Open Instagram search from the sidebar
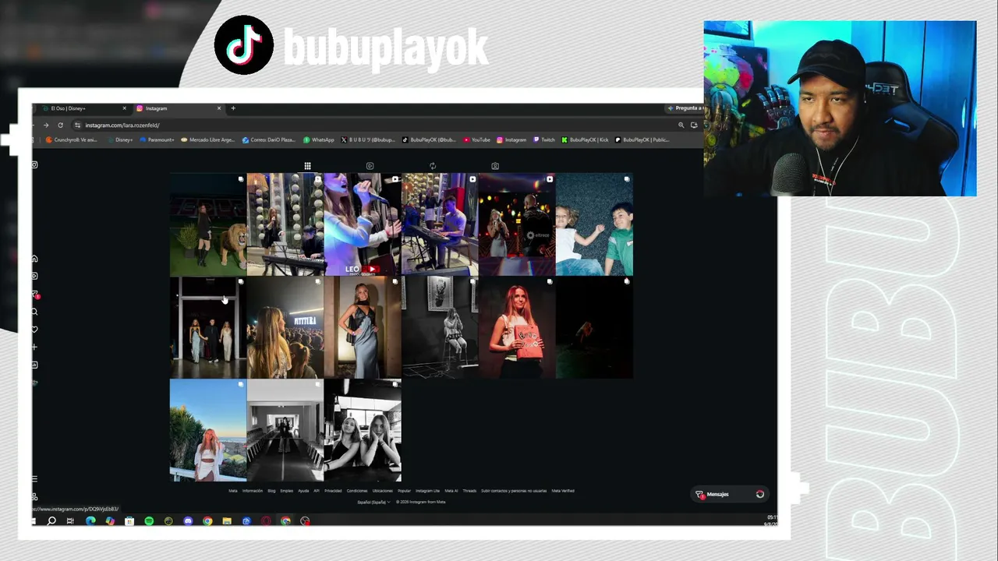998x561 pixels. tap(34, 312)
